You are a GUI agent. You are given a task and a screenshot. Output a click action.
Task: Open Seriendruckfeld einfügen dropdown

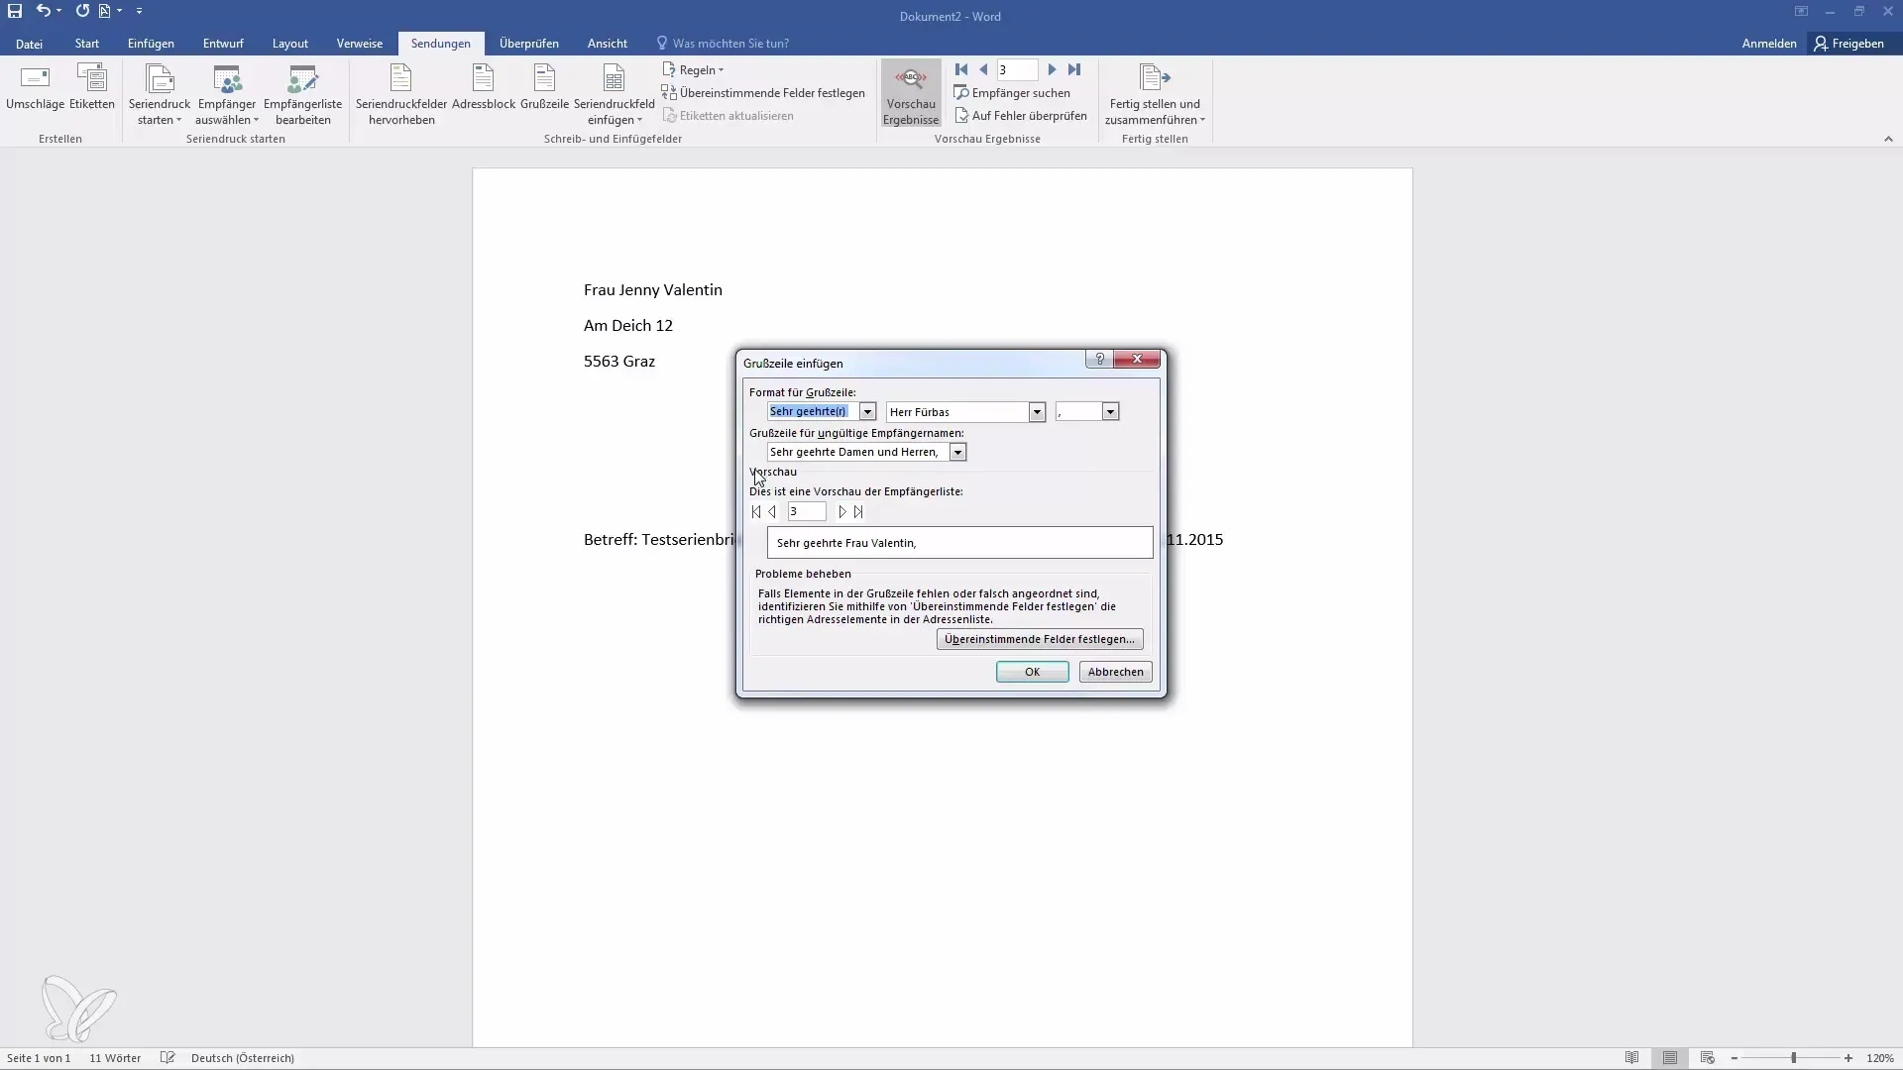(614, 95)
